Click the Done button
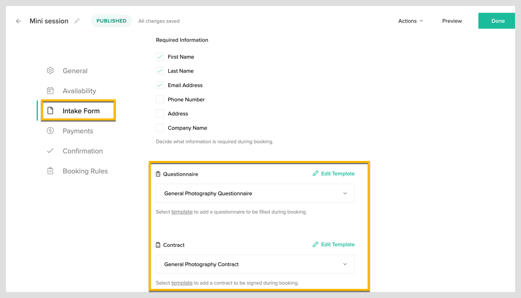 (x=497, y=21)
